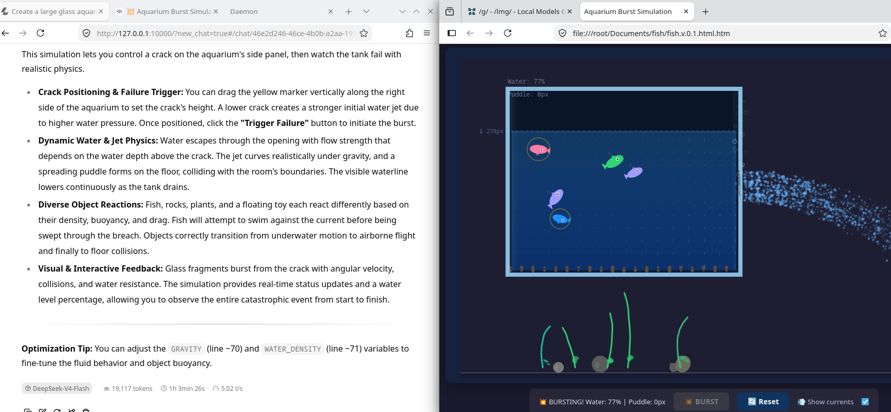Screen dimensions: 891x412
Task: Click the circled blue fish in the aquarium
Action: coord(561,219)
